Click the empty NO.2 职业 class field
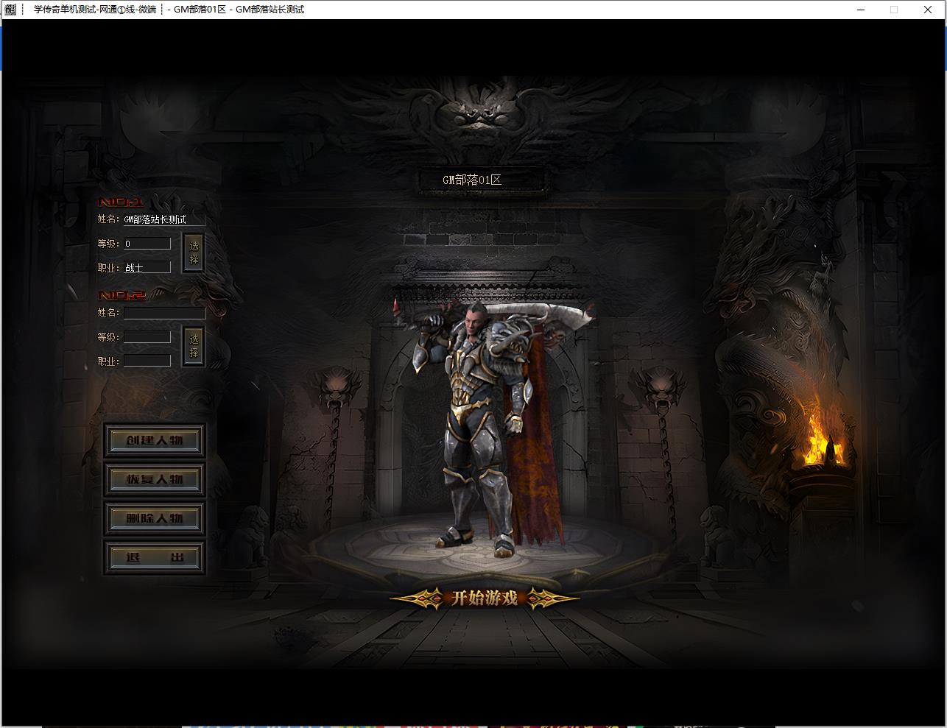The height and width of the screenshot is (728, 947). coord(147,361)
